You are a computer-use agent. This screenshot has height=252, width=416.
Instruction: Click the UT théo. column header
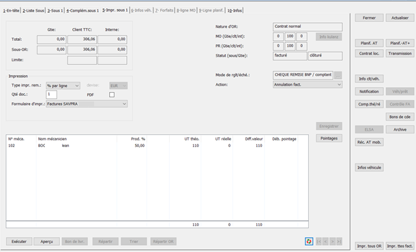(192, 139)
